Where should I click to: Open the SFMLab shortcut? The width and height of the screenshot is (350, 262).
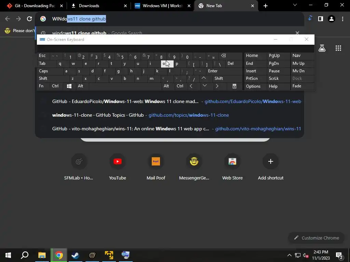point(79,166)
